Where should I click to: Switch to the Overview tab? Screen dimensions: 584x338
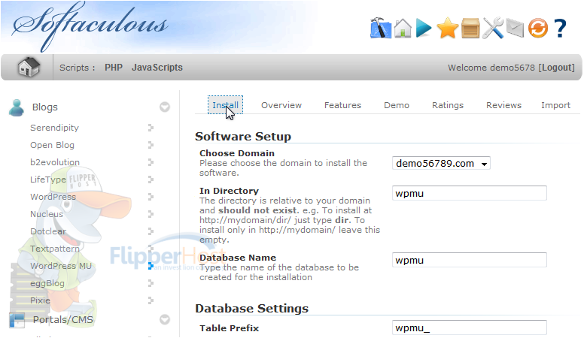pyautogui.click(x=281, y=105)
